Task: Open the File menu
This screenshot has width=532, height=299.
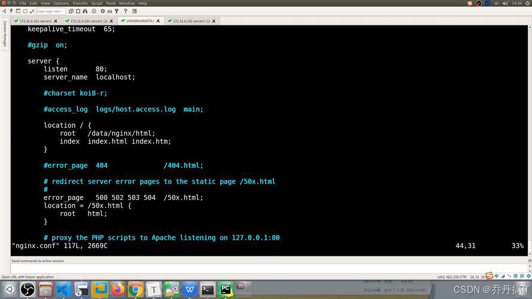Action: tap(23, 3)
